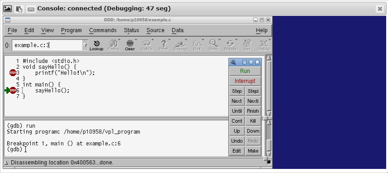Open the Print button dropdown arrow
Screen dimensions: 388x173
click(169, 39)
